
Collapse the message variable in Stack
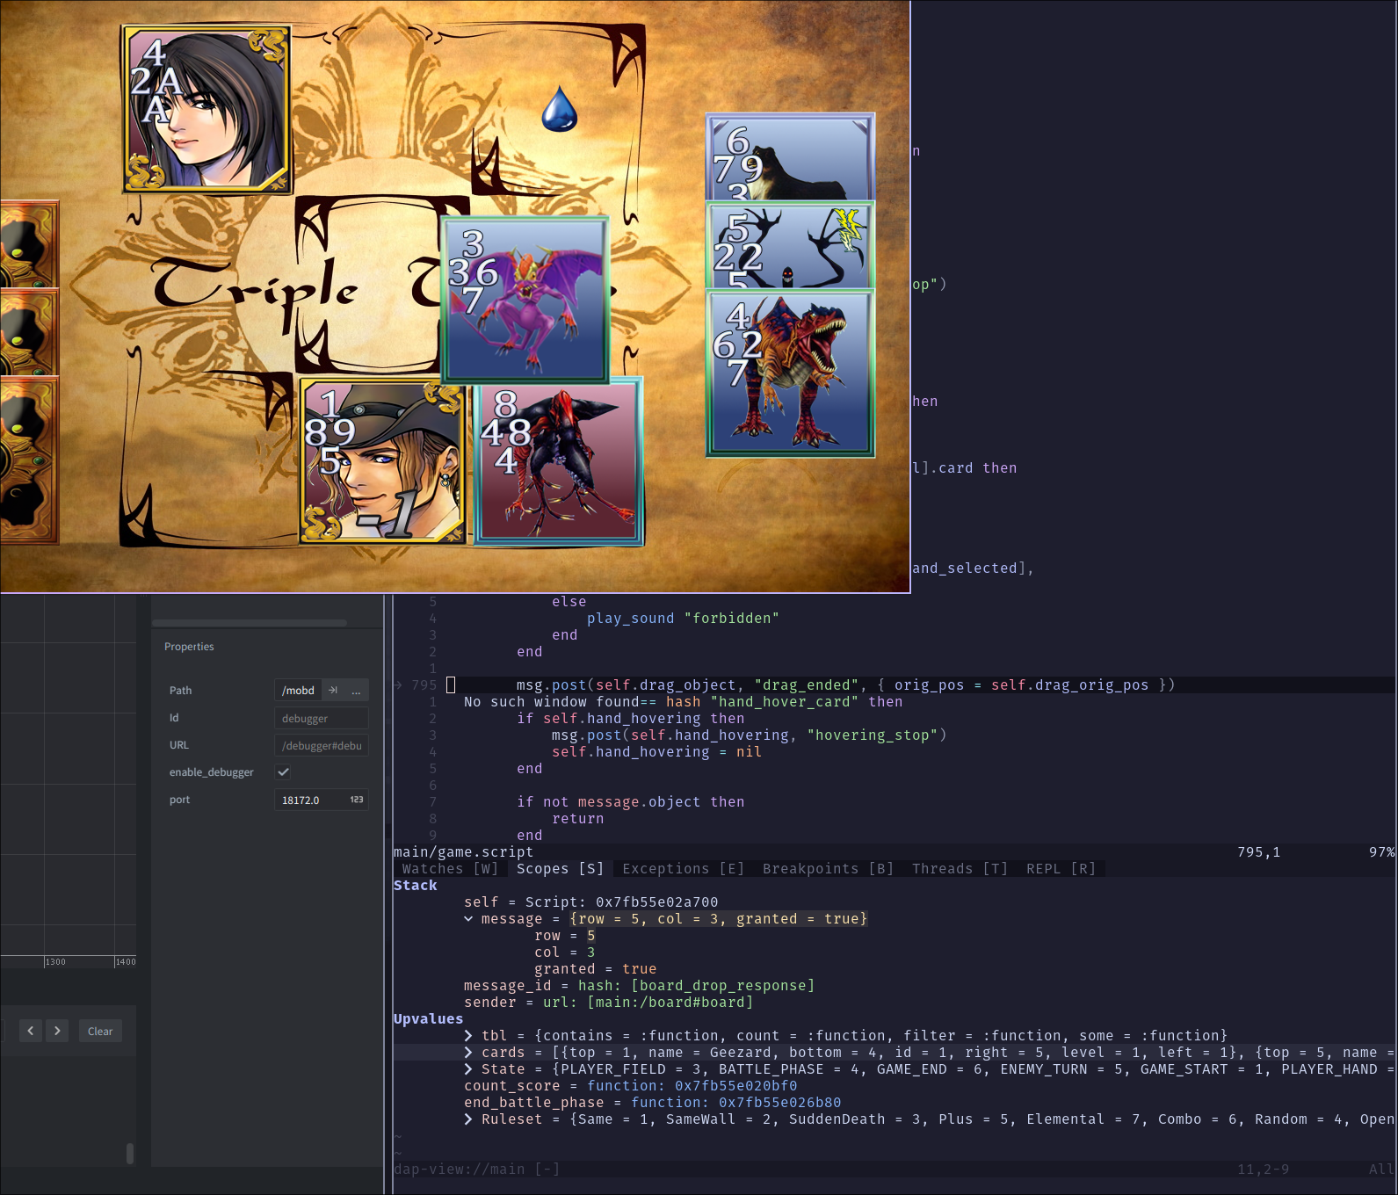tap(468, 919)
